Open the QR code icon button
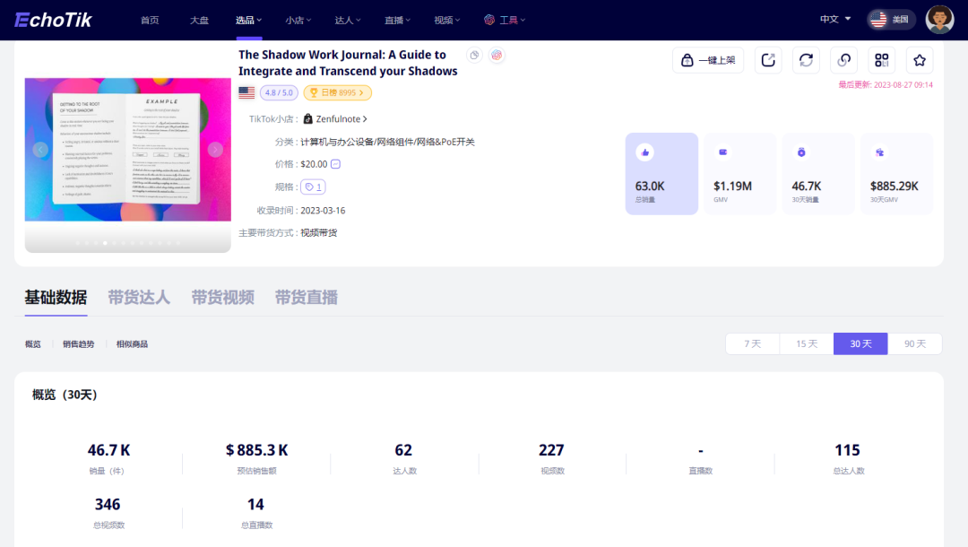Viewport: 968px width, 547px height. point(882,60)
